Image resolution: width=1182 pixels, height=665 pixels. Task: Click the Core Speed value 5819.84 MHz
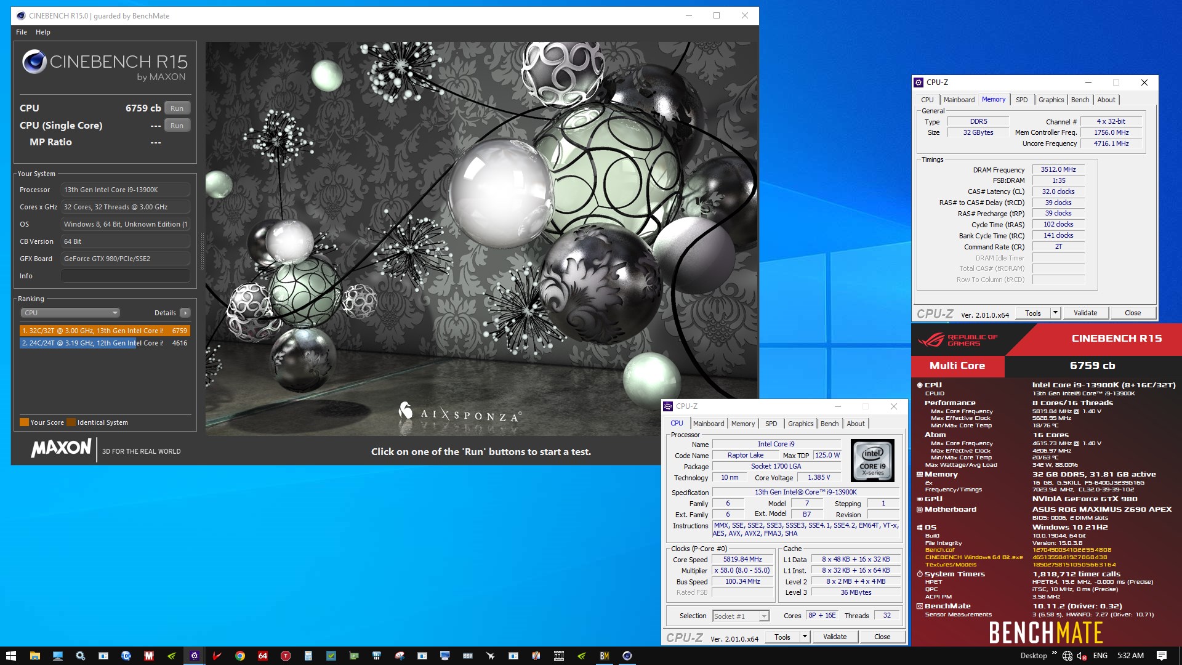(x=742, y=559)
